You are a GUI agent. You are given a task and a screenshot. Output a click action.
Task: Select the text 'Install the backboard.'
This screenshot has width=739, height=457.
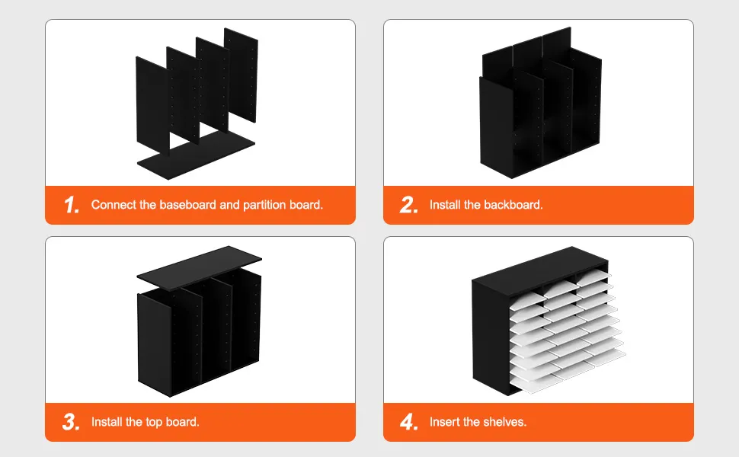[486, 205]
